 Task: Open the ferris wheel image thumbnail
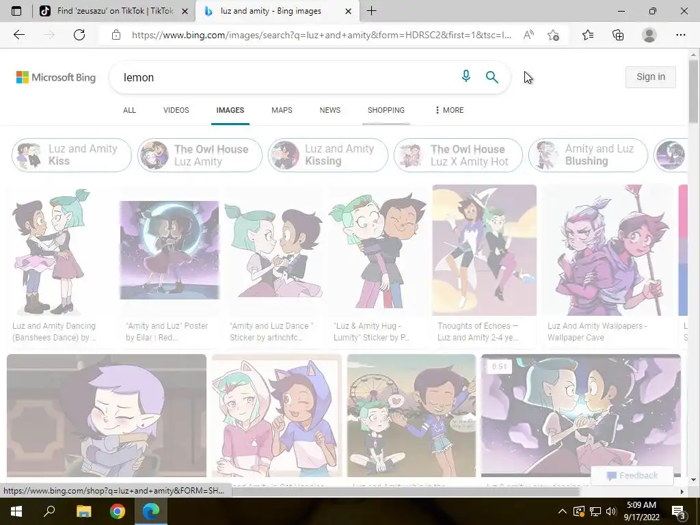point(411,415)
